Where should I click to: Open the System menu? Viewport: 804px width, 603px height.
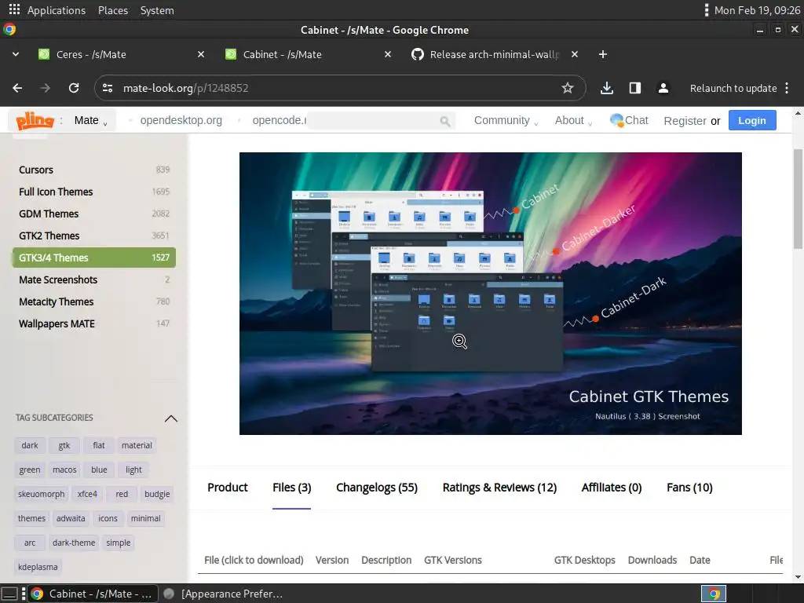coord(157,10)
